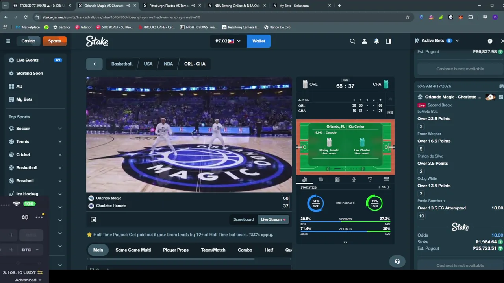
Task: Click the NBA breadcrumb
Action: click(x=168, y=64)
